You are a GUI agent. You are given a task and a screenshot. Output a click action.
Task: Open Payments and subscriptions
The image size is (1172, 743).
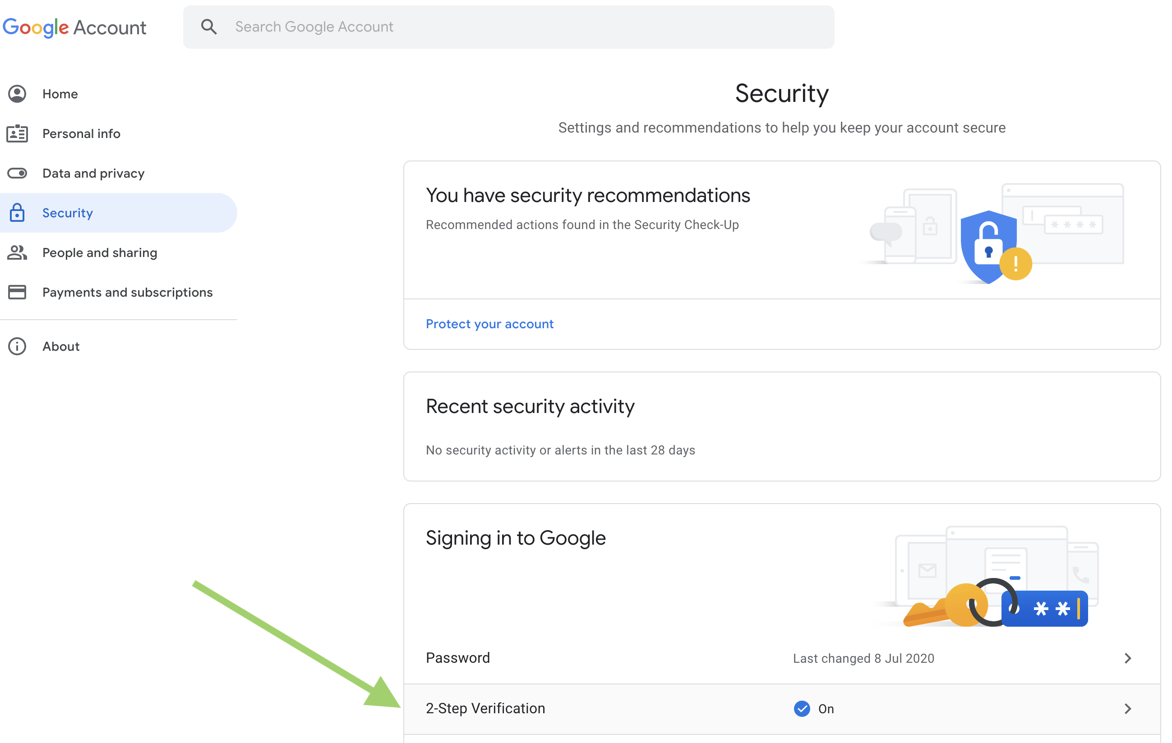coord(128,292)
